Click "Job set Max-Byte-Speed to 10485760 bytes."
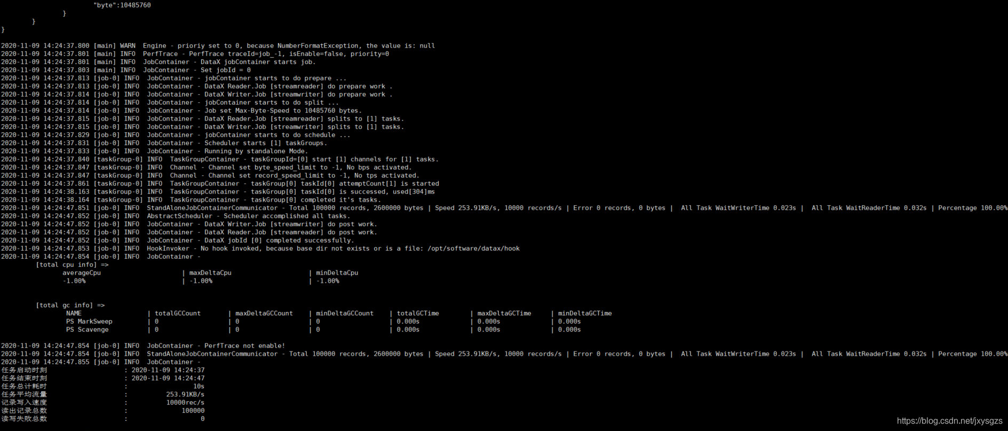 283,110
